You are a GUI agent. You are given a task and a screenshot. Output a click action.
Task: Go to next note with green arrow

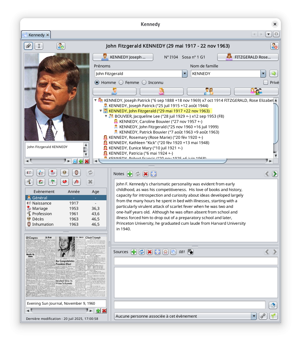point(275,174)
